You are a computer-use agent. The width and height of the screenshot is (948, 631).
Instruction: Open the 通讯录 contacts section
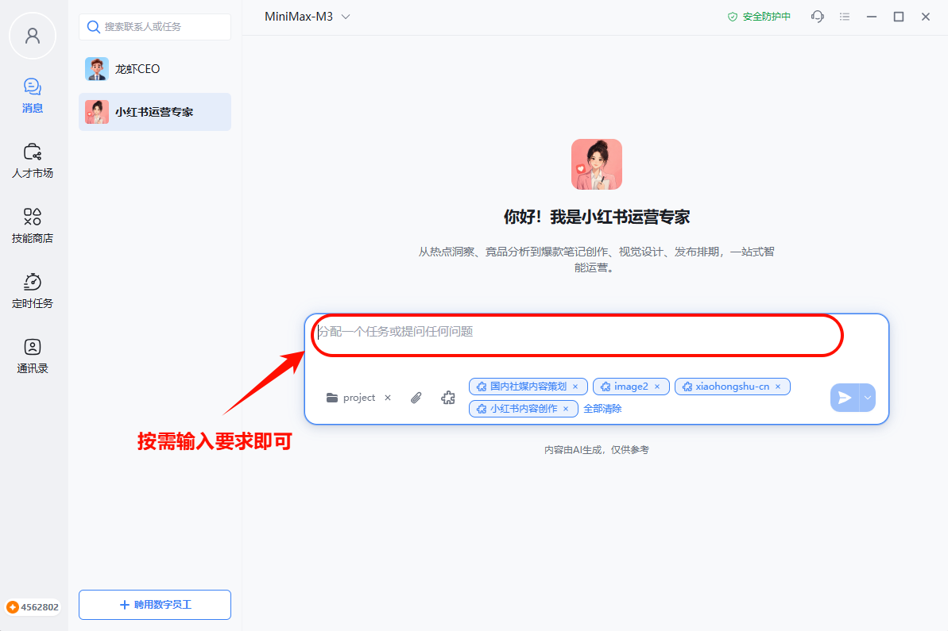[x=33, y=356]
